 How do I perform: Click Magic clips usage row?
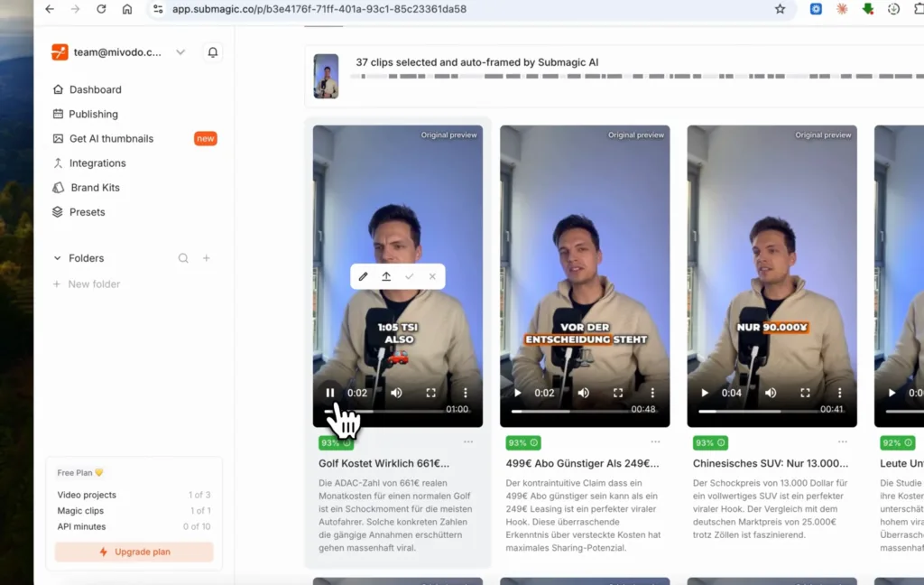[134, 511]
